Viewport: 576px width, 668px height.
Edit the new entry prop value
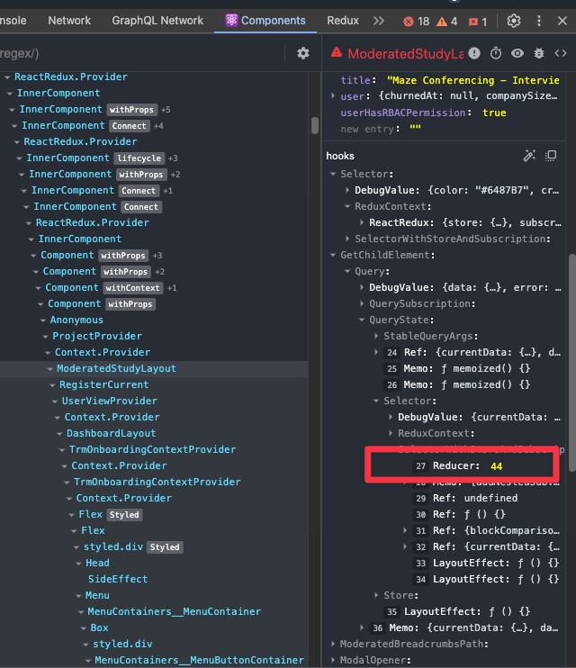pyautogui.click(x=415, y=129)
